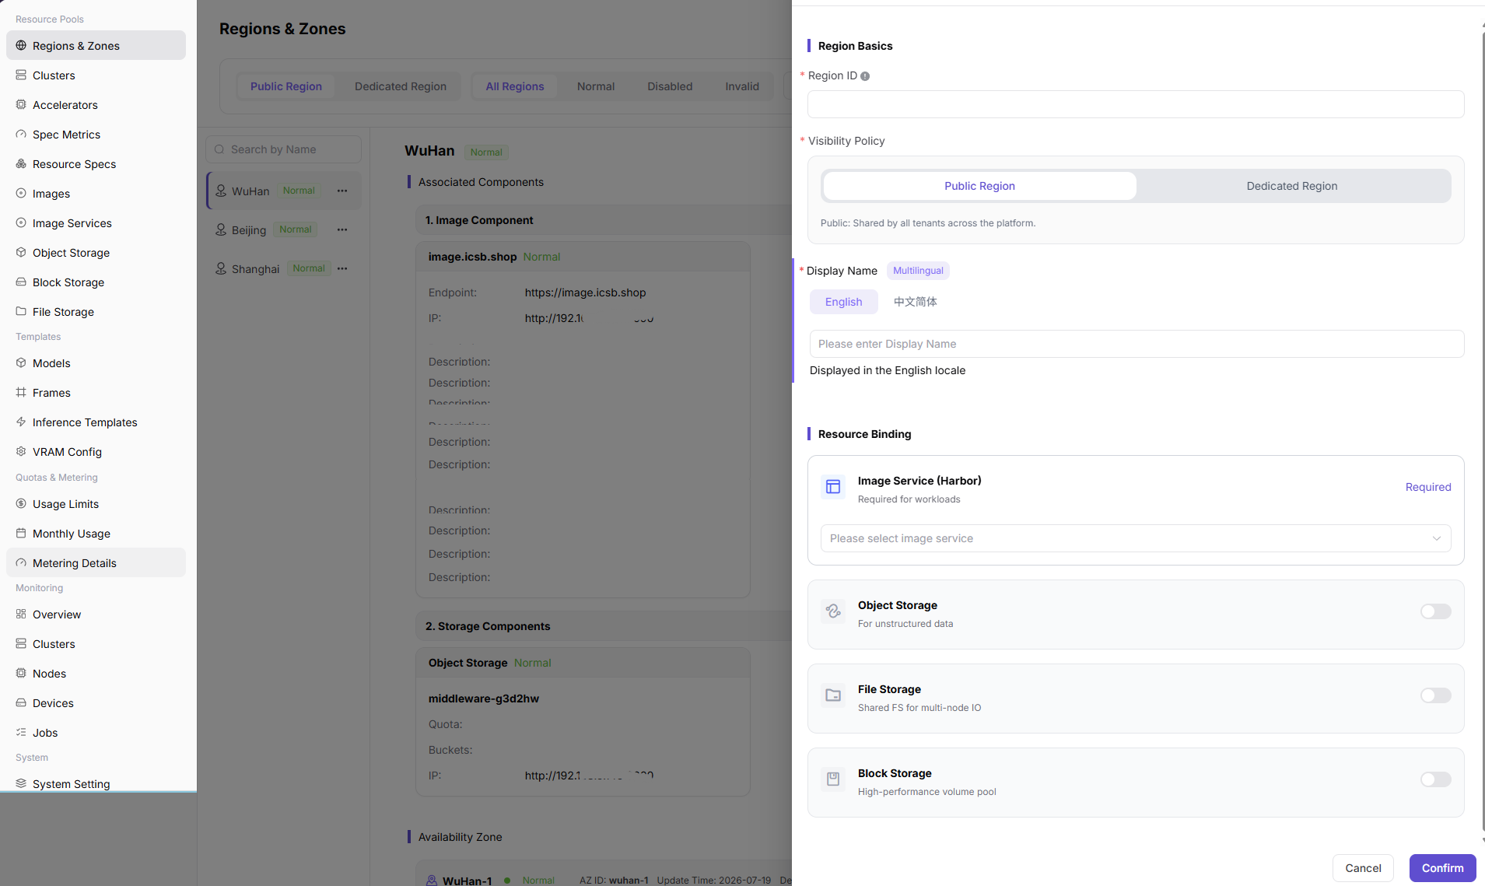Focus the Search by Name field

point(283,149)
